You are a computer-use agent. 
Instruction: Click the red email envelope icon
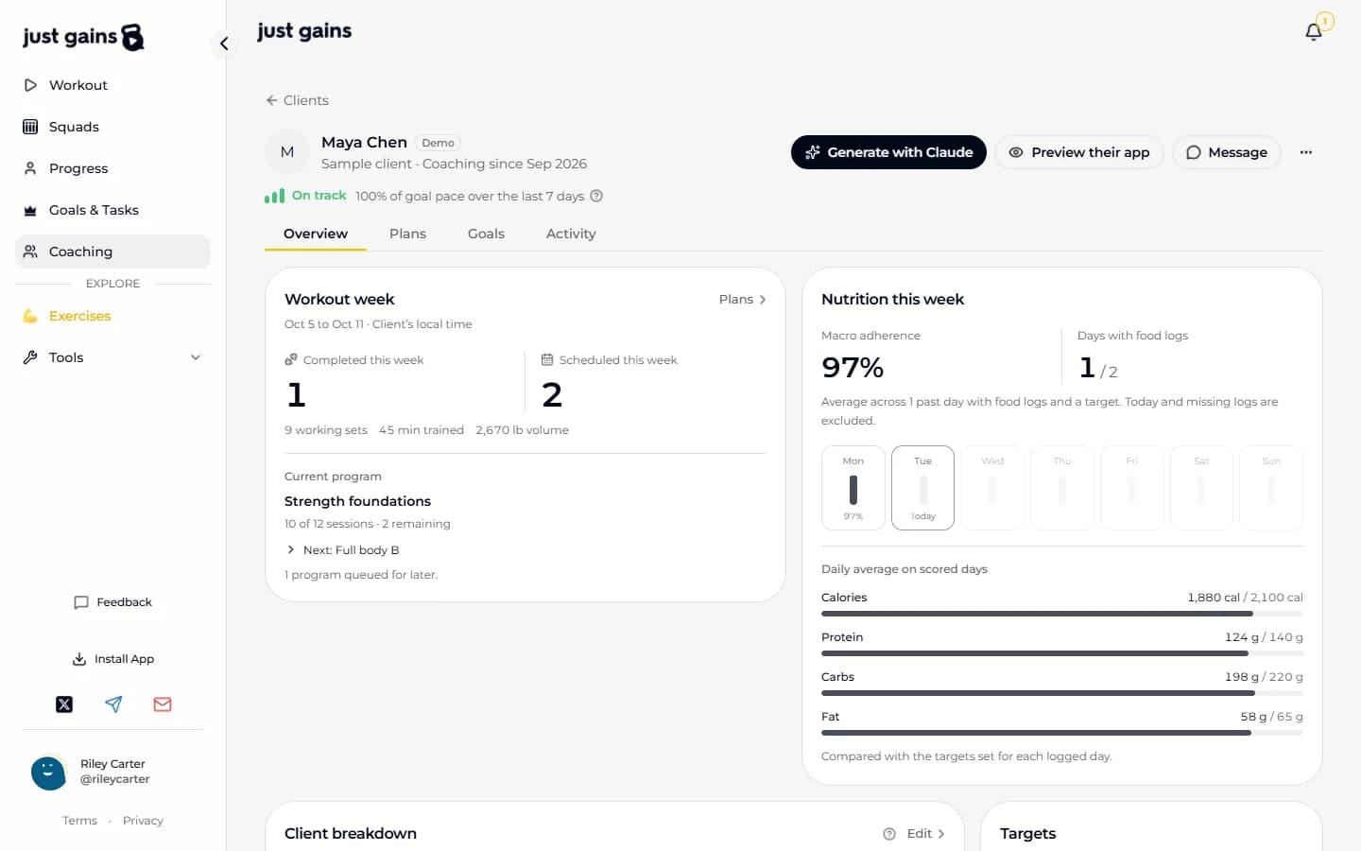tap(163, 704)
